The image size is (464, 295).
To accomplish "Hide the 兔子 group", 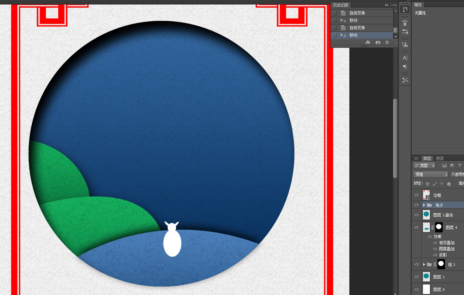I will tap(416, 205).
